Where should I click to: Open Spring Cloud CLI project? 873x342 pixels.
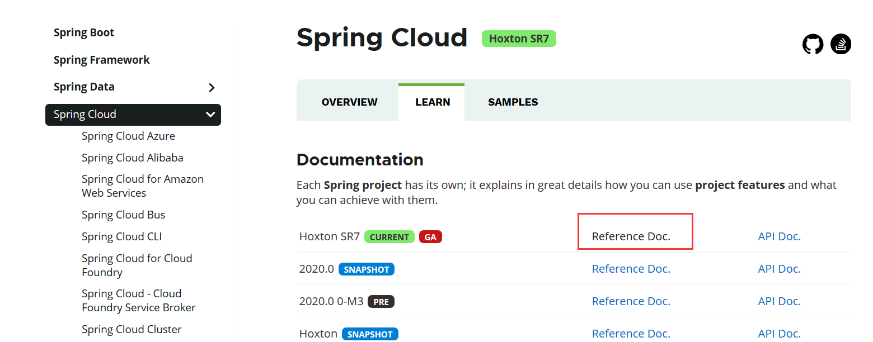(121, 236)
